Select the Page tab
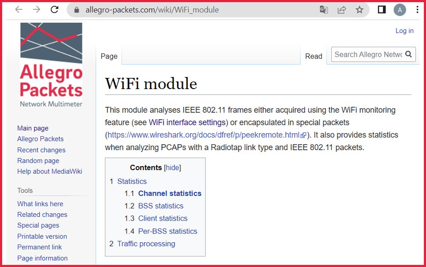This screenshot has height=267, width=426. point(109,56)
